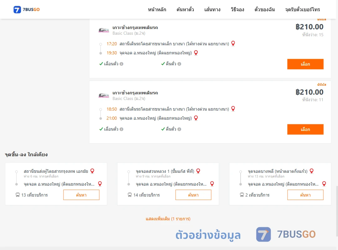Click the ฿210.00 price of 18:50 trip
The height and width of the screenshot is (250, 338).
click(x=309, y=92)
